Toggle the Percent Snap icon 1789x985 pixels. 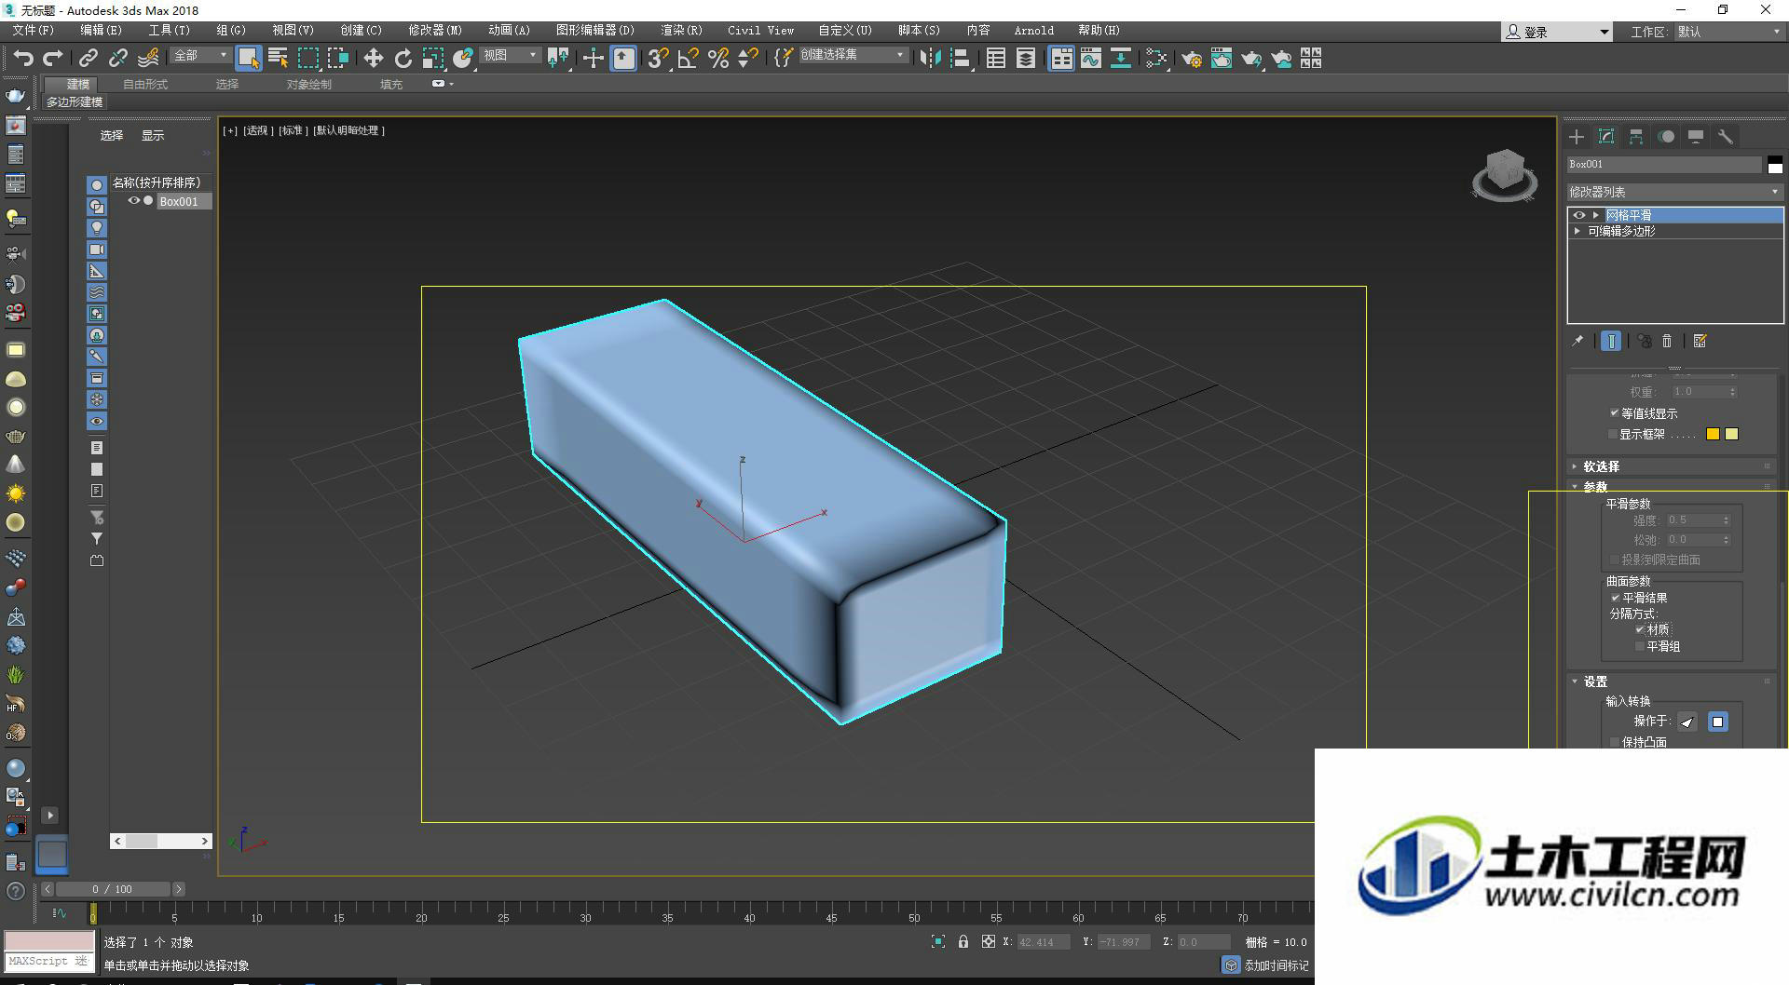tap(717, 59)
